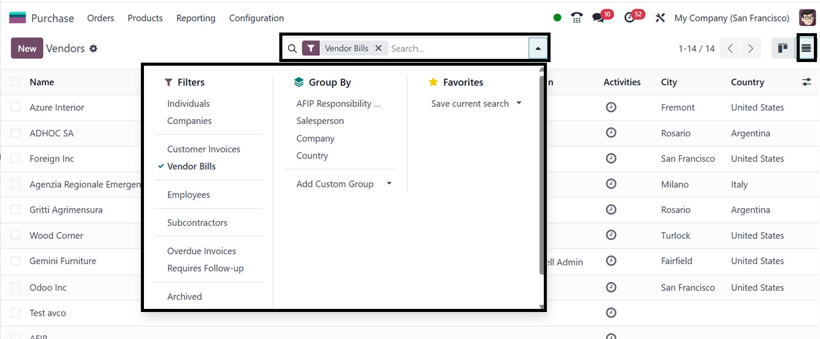Screen dimensions: 820x339
Task: Click activity clock for Azure Interior
Action: [611, 107]
